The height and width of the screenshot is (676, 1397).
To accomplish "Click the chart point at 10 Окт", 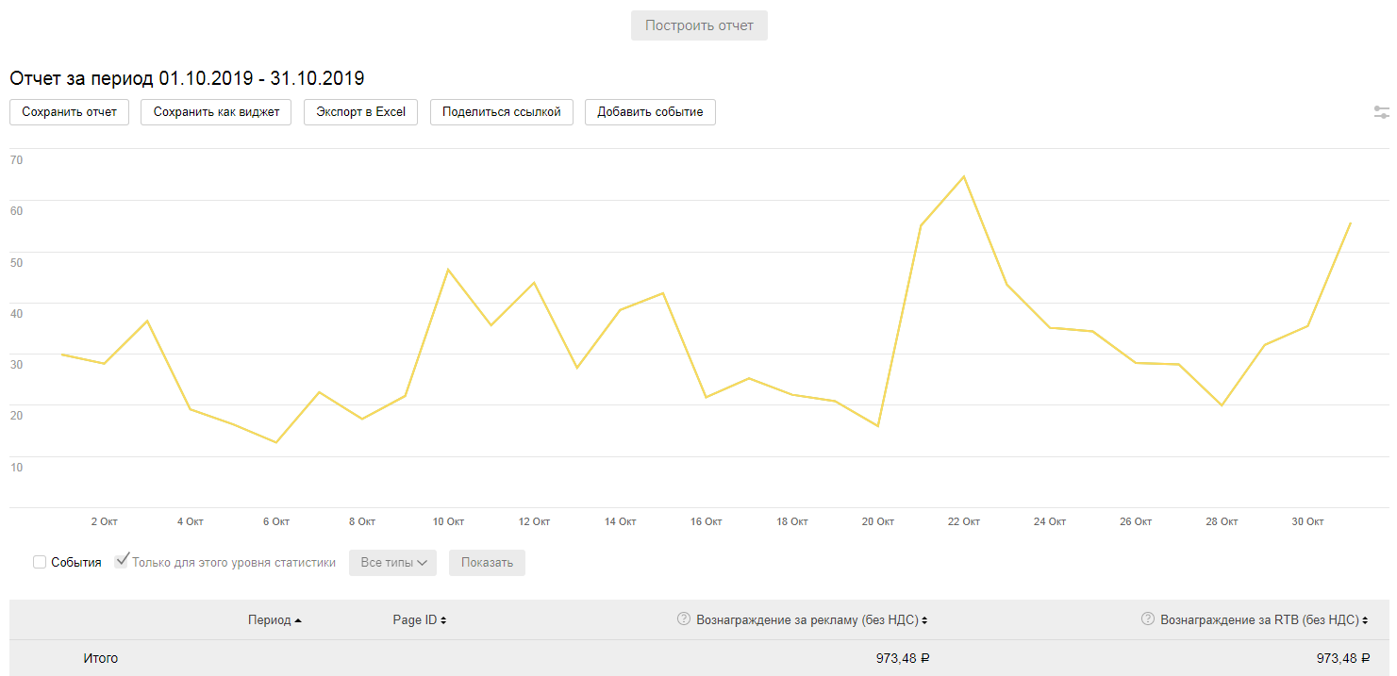I will coord(448,270).
